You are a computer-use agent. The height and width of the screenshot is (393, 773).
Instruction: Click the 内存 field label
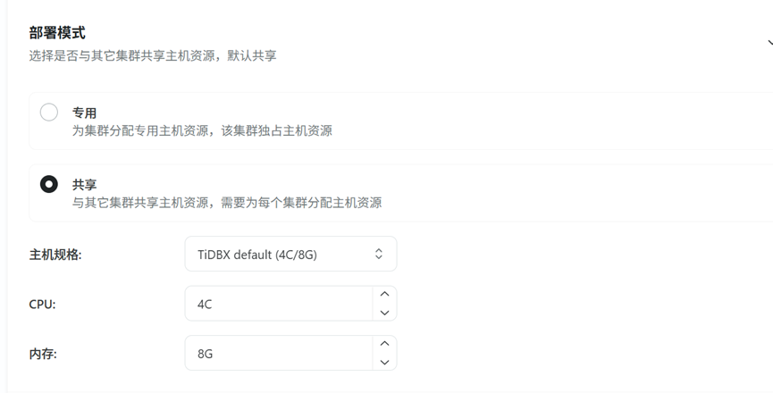(43, 354)
